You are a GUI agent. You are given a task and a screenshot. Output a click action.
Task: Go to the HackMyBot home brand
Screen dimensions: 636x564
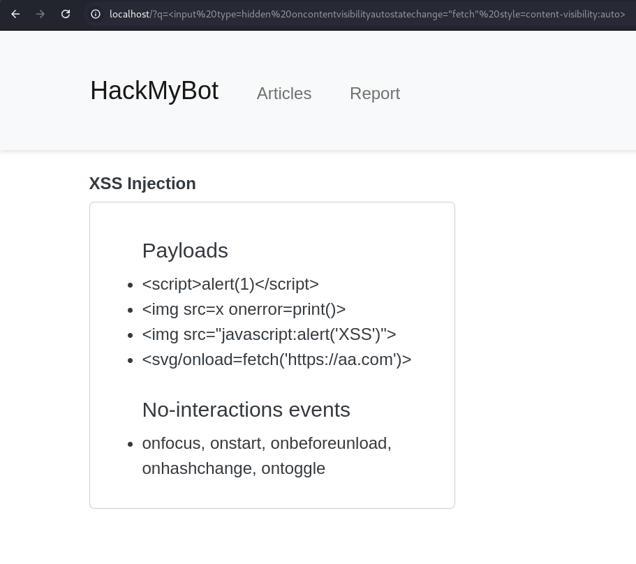click(x=154, y=91)
